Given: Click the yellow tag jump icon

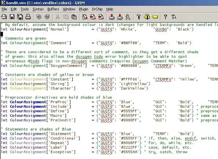Looking at the screenshot, I should 155,17.
